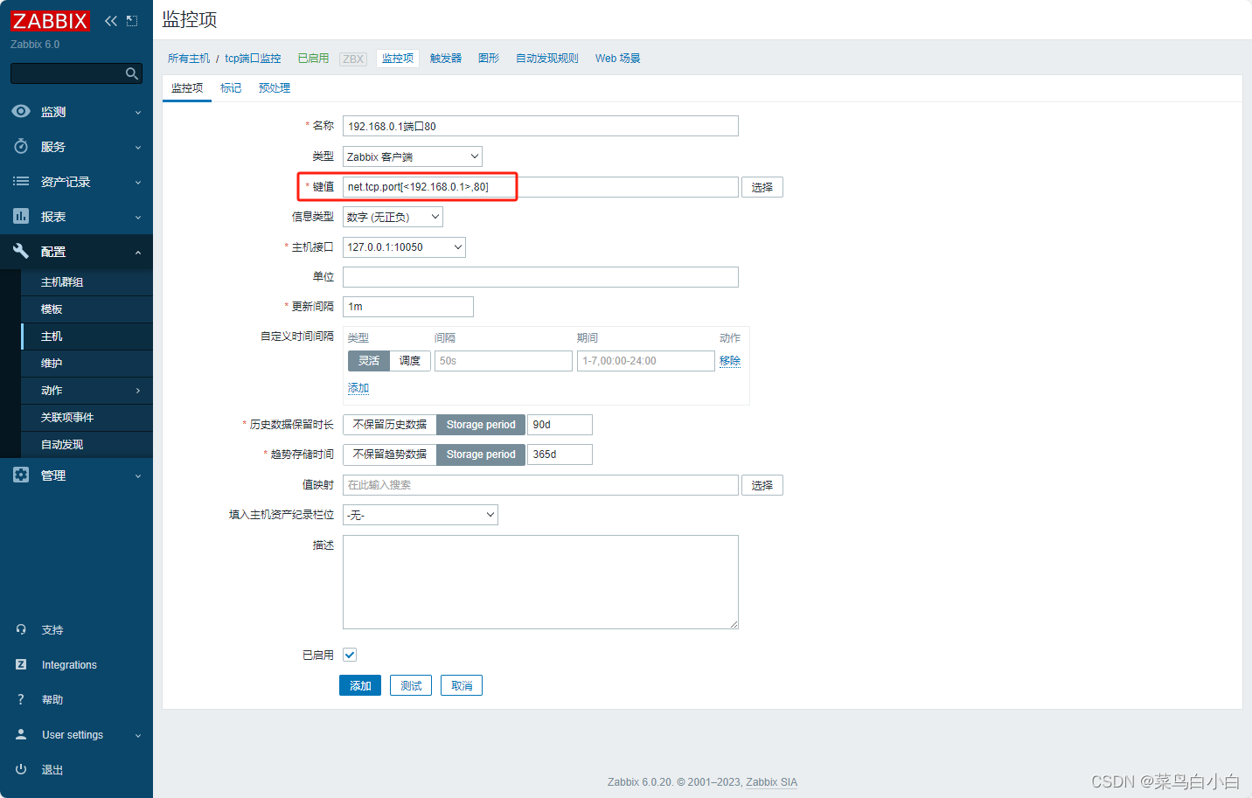Select 灵活 interval type
Viewport: 1252px width, 798px height.
click(369, 361)
